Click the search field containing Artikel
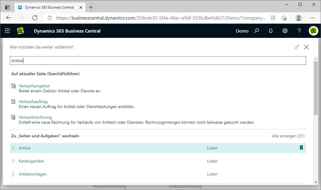Viewport: 321px width, 190px height. pyautogui.click(x=158, y=60)
